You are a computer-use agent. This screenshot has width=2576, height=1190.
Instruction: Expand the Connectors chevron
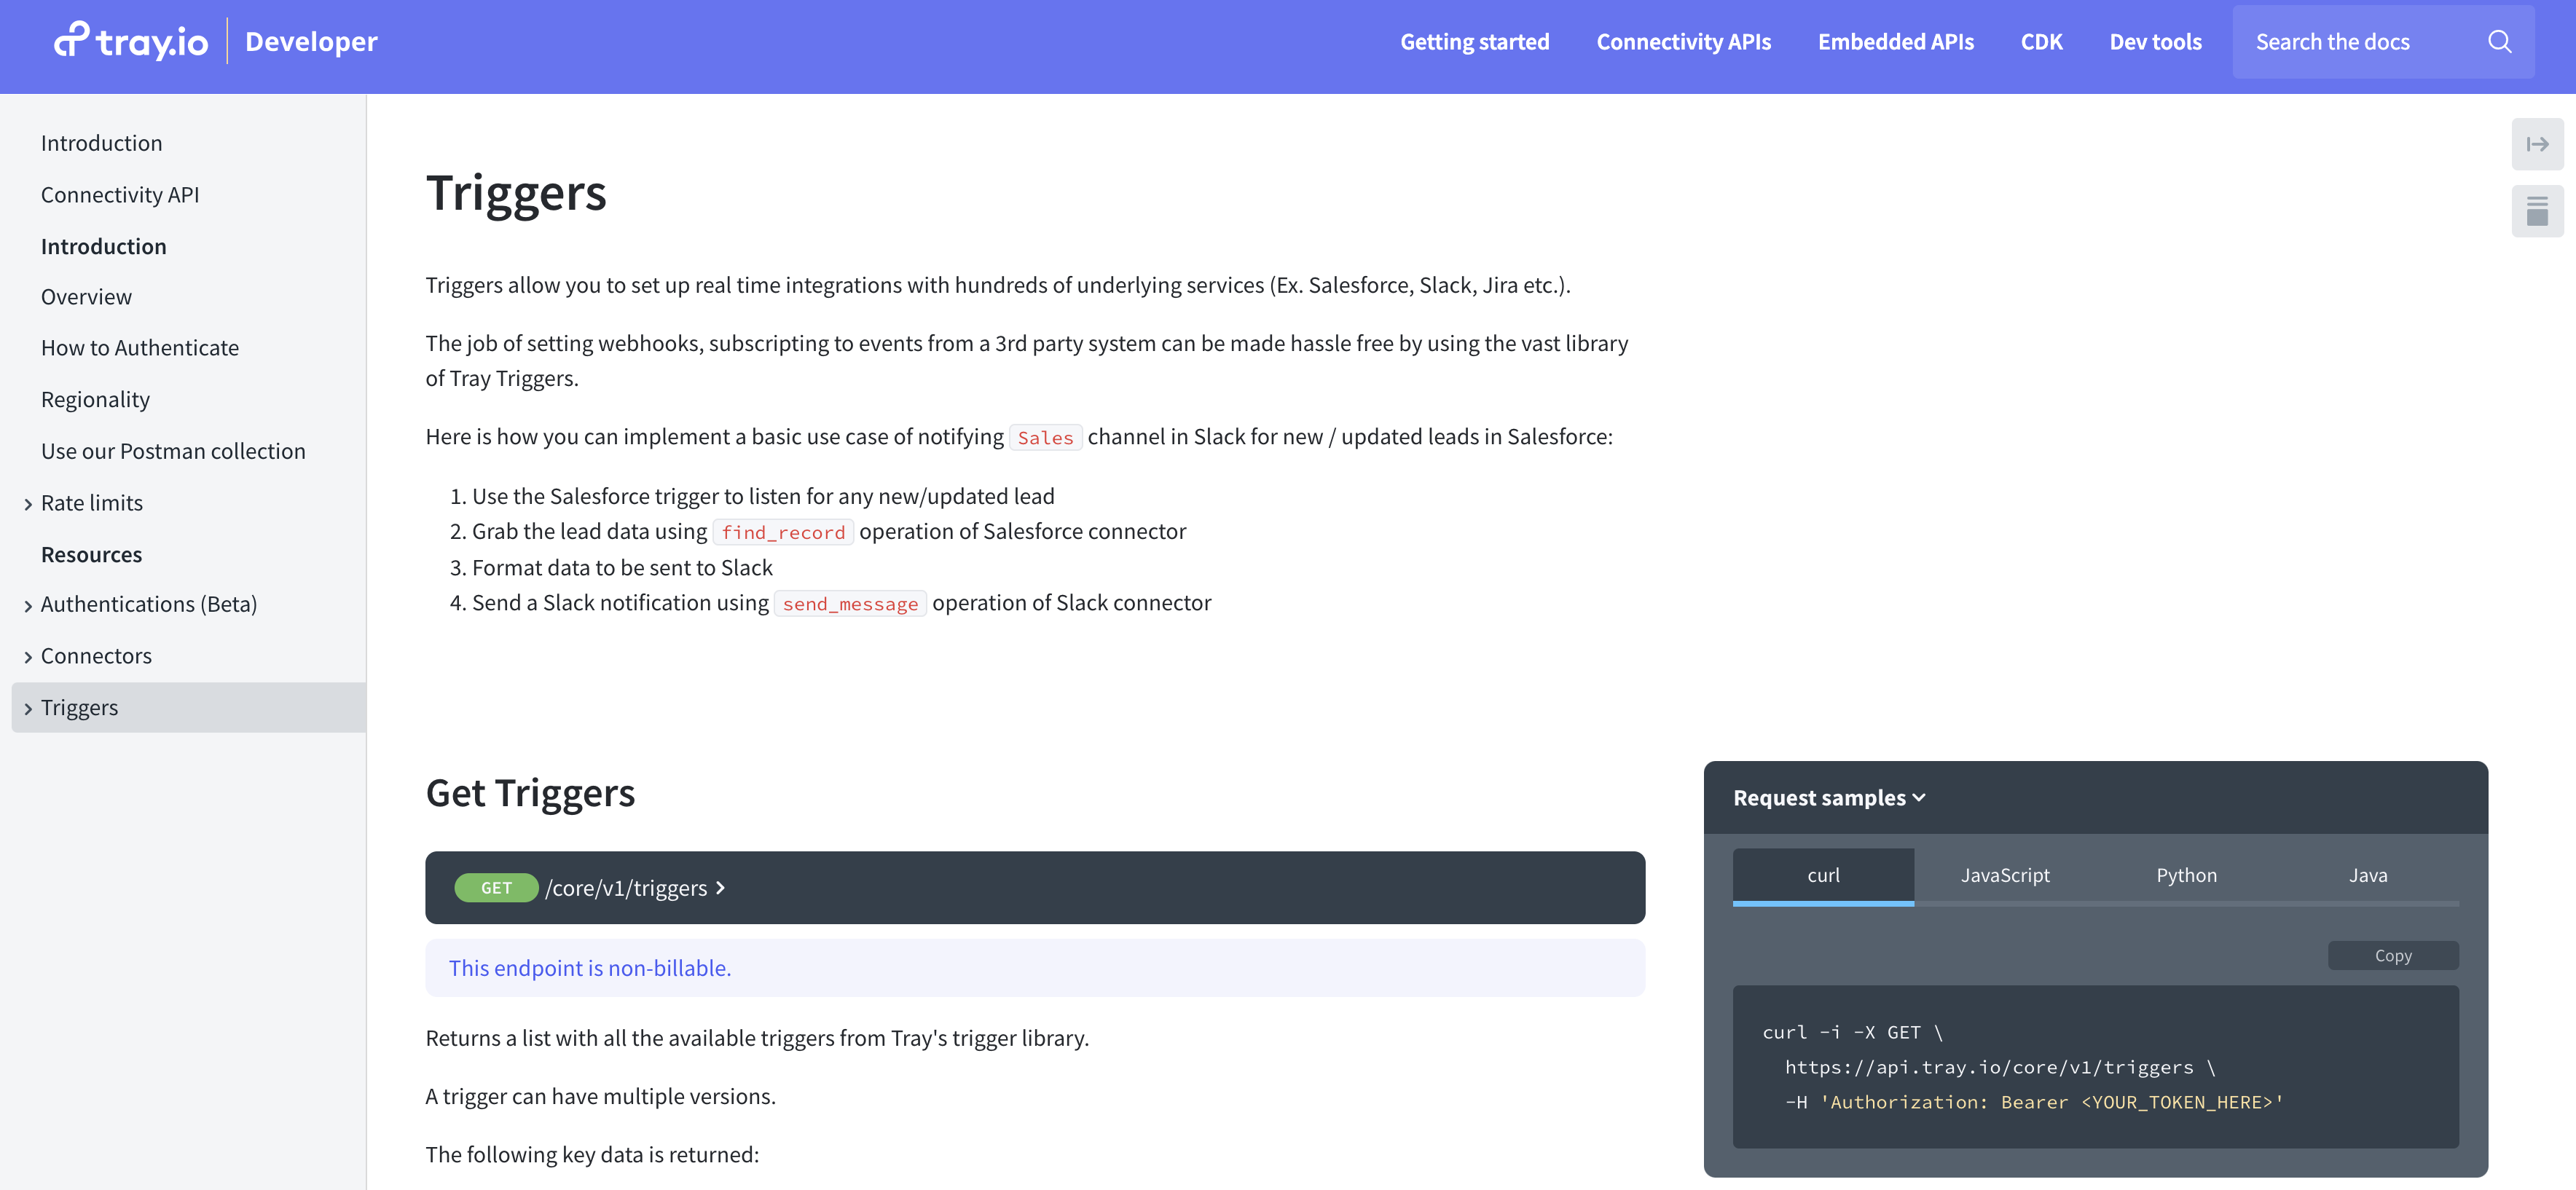pos(28,657)
